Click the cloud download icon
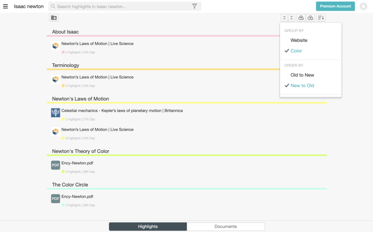 (310, 18)
